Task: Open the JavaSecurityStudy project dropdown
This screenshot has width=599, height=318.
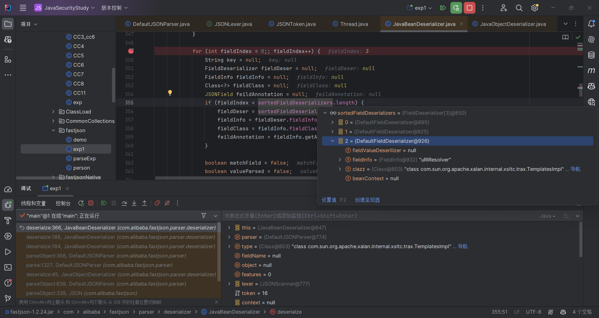Action: click(x=64, y=8)
